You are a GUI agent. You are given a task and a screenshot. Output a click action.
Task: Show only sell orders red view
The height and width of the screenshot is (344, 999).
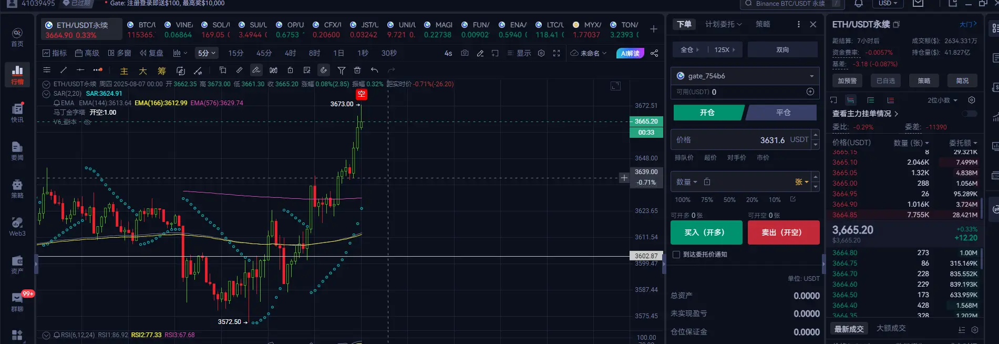(x=890, y=100)
